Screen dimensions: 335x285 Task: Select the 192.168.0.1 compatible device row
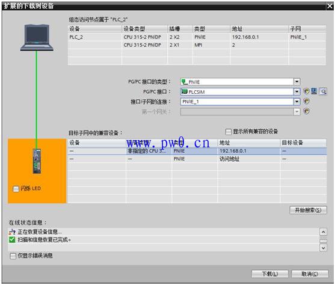[197, 151]
